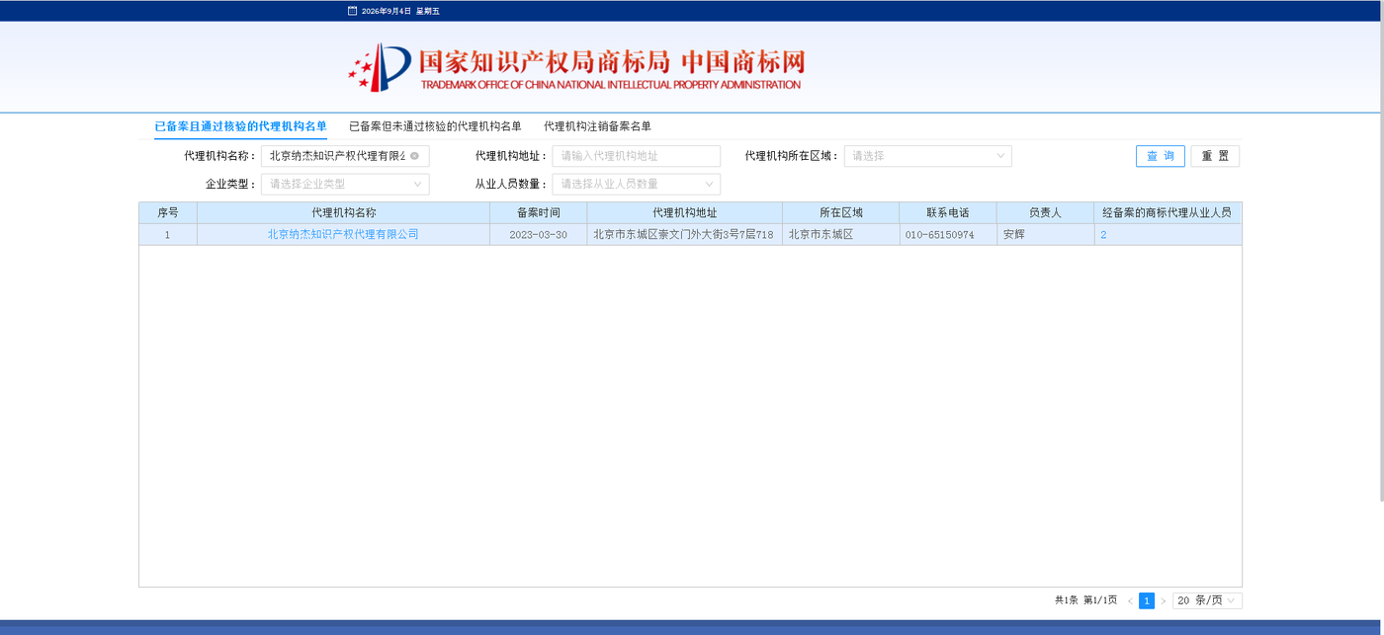This screenshot has height=635, width=1384.
Task: Open the 代理机构注销备案名单 tab
Action: click(597, 126)
